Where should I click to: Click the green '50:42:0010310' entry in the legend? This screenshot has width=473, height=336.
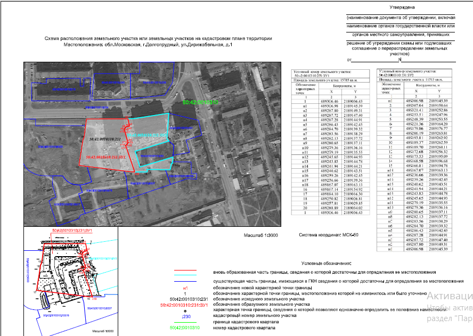click(x=185, y=327)
